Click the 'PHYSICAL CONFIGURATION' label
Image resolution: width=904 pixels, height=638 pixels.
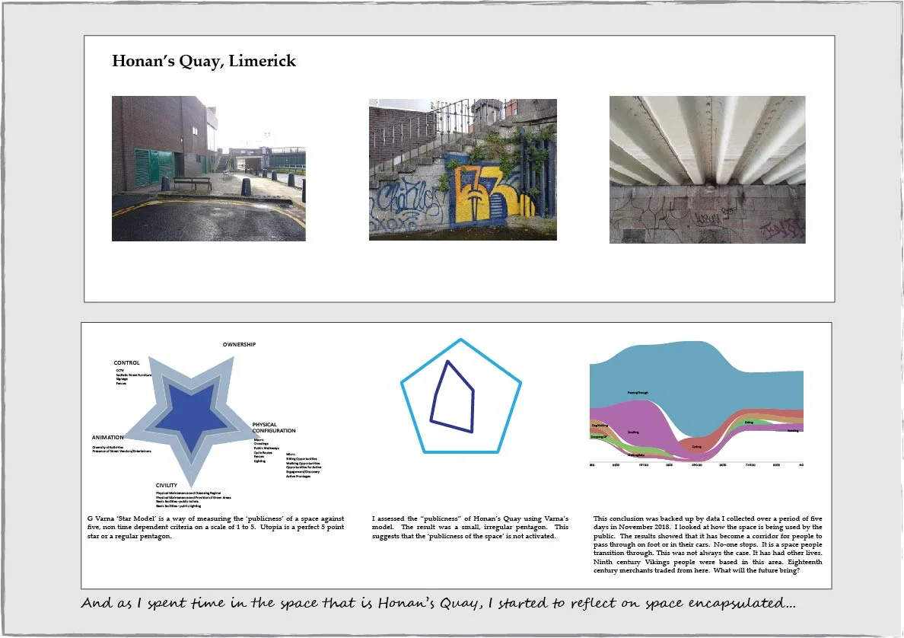(274, 427)
